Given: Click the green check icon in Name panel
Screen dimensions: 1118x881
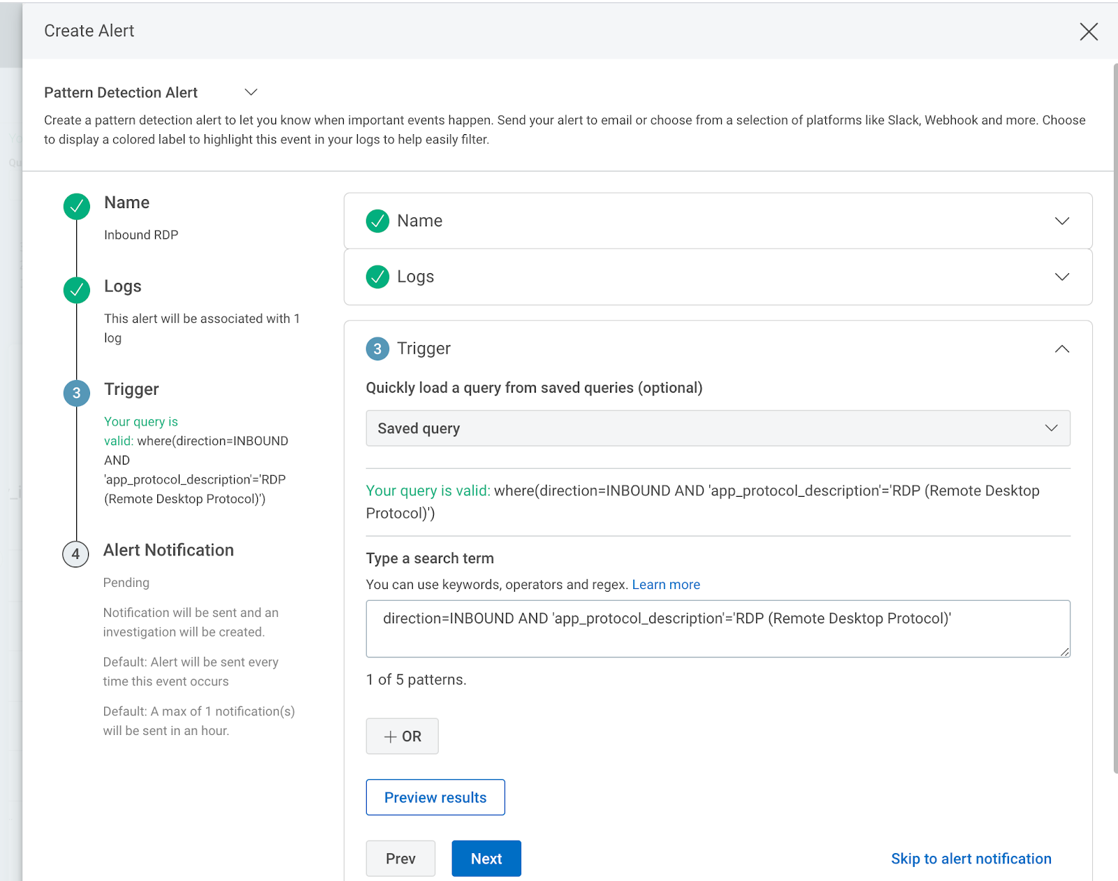Looking at the screenshot, I should [377, 221].
